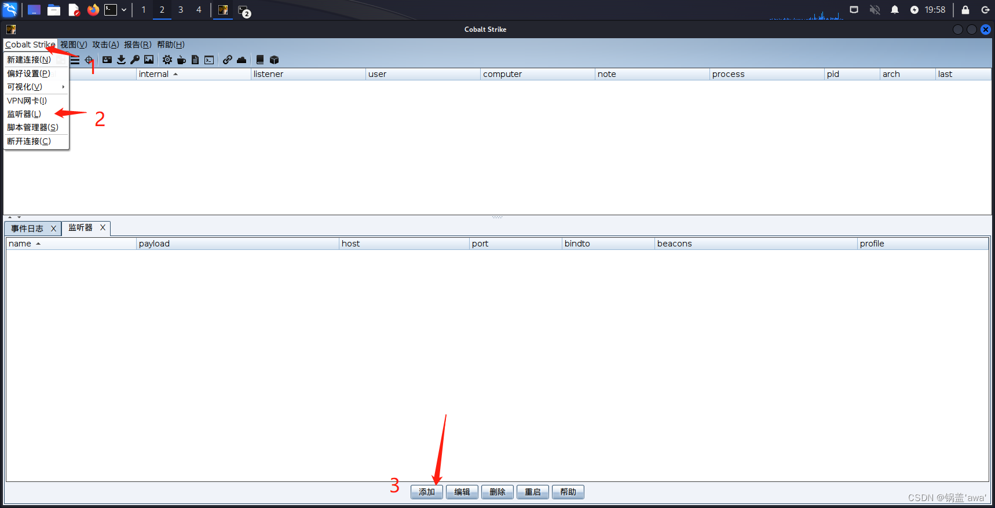Open the 视图(V) menu

click(x=74, y=45)
